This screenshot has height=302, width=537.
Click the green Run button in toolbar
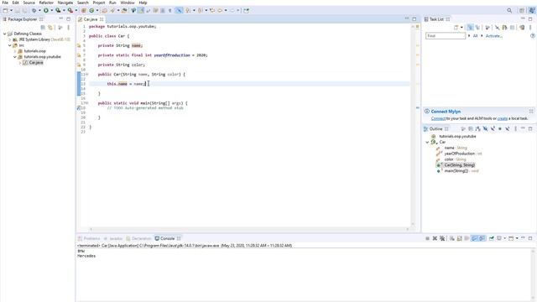coord(45,11)
